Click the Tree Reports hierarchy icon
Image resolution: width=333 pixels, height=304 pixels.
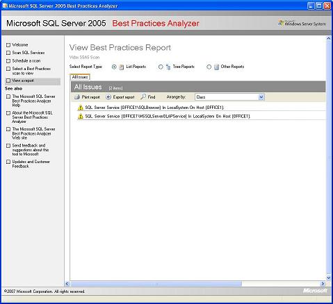tap(168, 67)
